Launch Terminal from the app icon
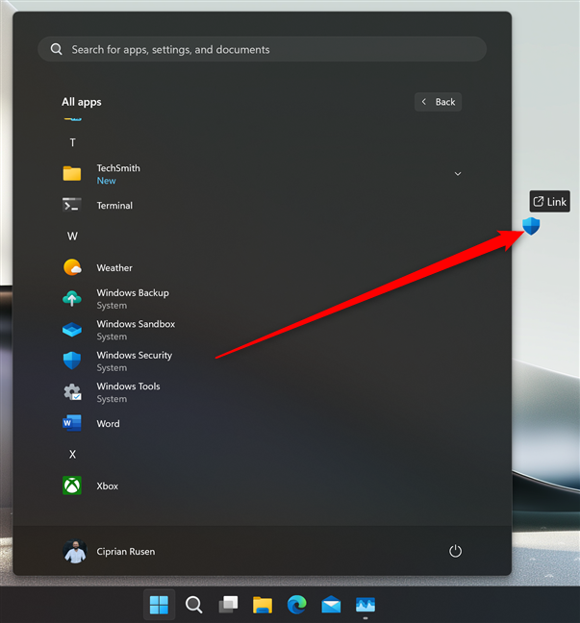Image resolution: width=580 pixels, height=623 pixels. 72,205
